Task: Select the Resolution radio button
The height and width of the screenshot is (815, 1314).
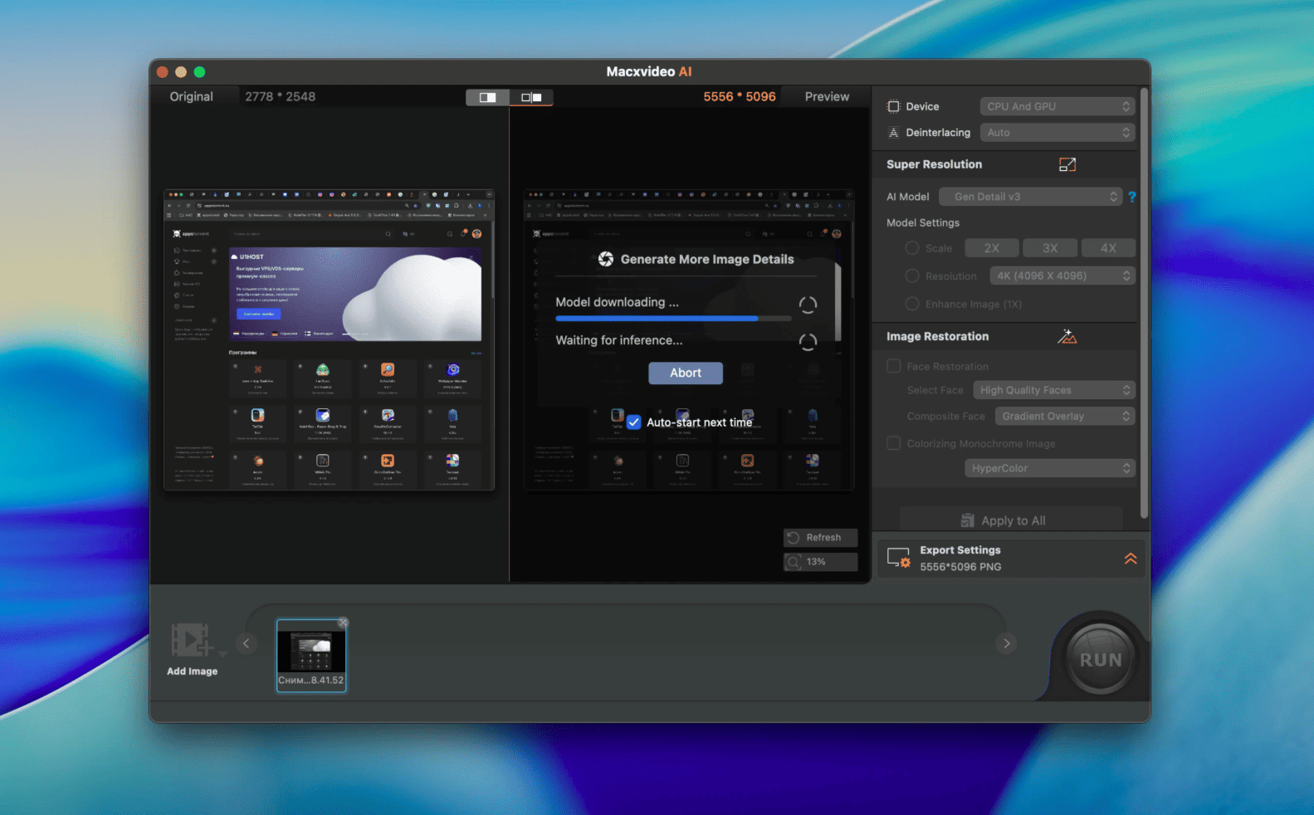Action: coord(912,276)
